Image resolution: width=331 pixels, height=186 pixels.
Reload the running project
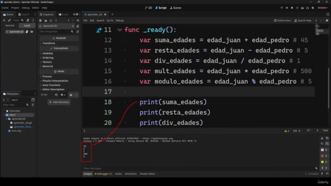281,8
